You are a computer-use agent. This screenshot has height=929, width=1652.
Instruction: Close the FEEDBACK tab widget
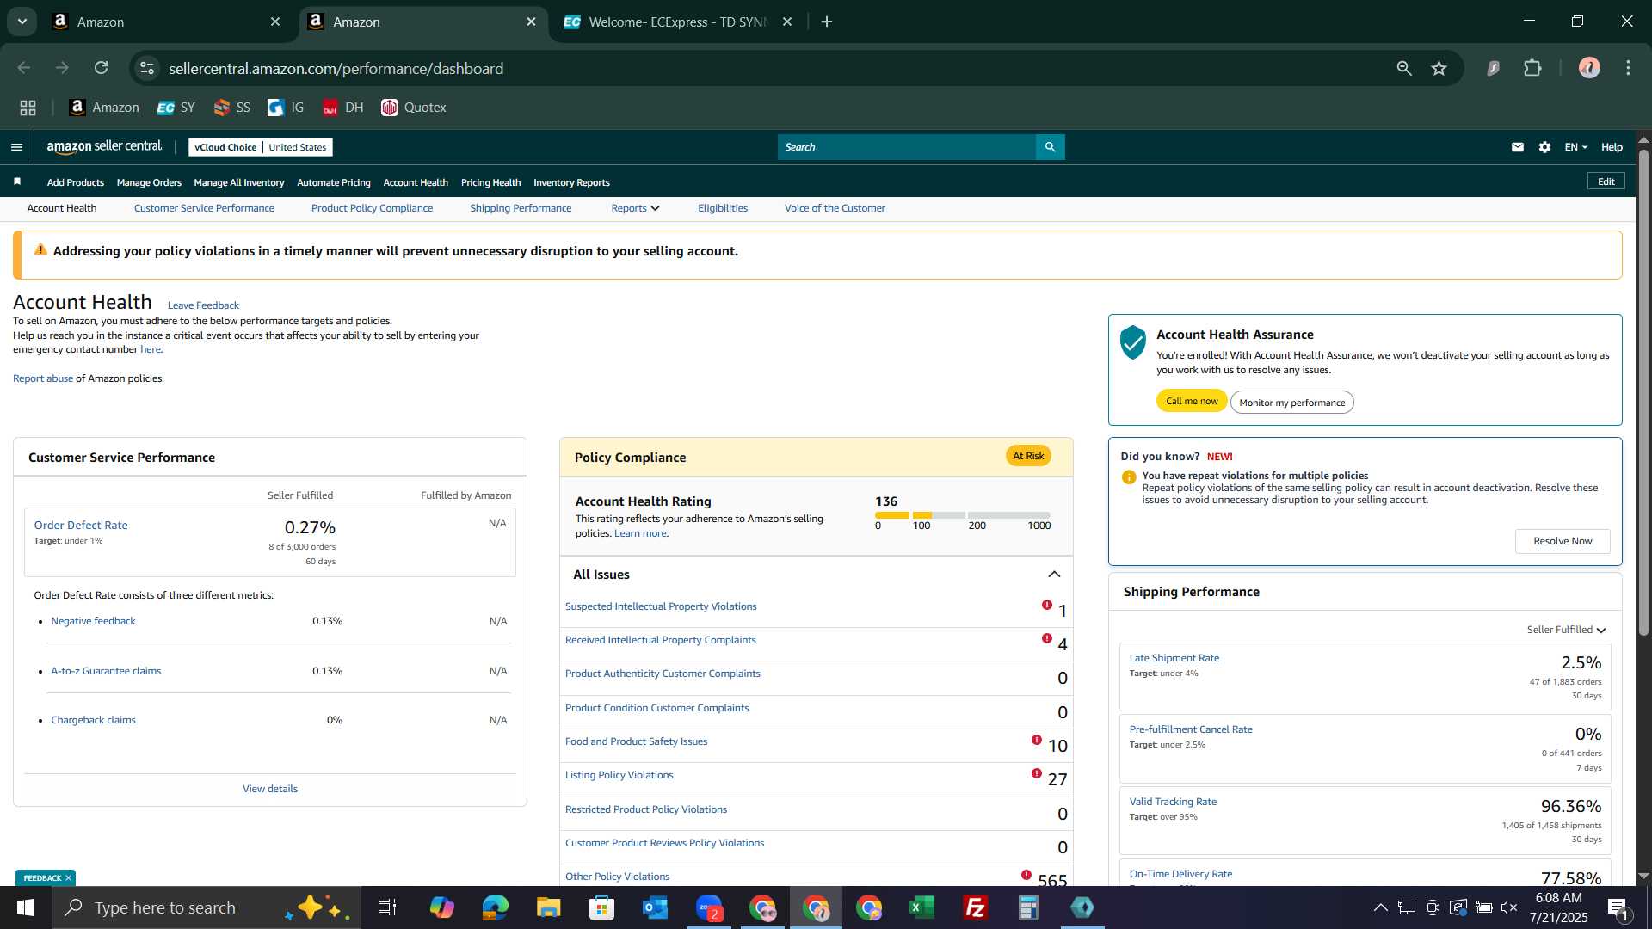(x=68, y=877)
